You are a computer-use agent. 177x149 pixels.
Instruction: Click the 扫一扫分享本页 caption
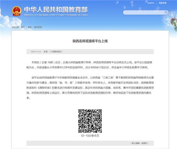pyautogui.click(x=90, y=136)
